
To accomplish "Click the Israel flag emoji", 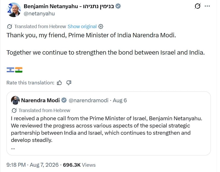I will click(x=10, y=70).
